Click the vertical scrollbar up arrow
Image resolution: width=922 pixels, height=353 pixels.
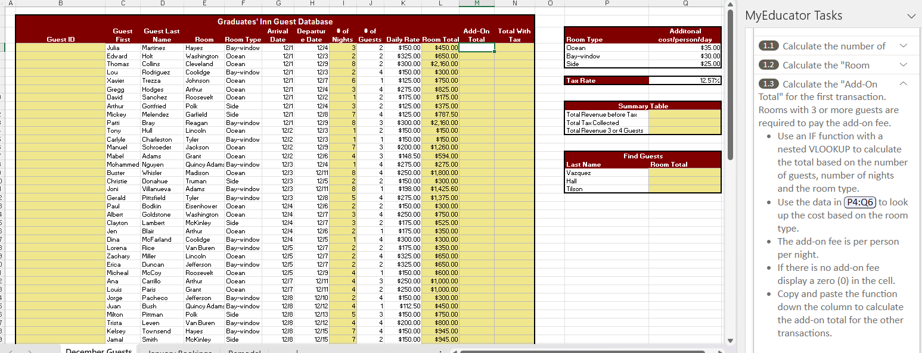point(731,4)
